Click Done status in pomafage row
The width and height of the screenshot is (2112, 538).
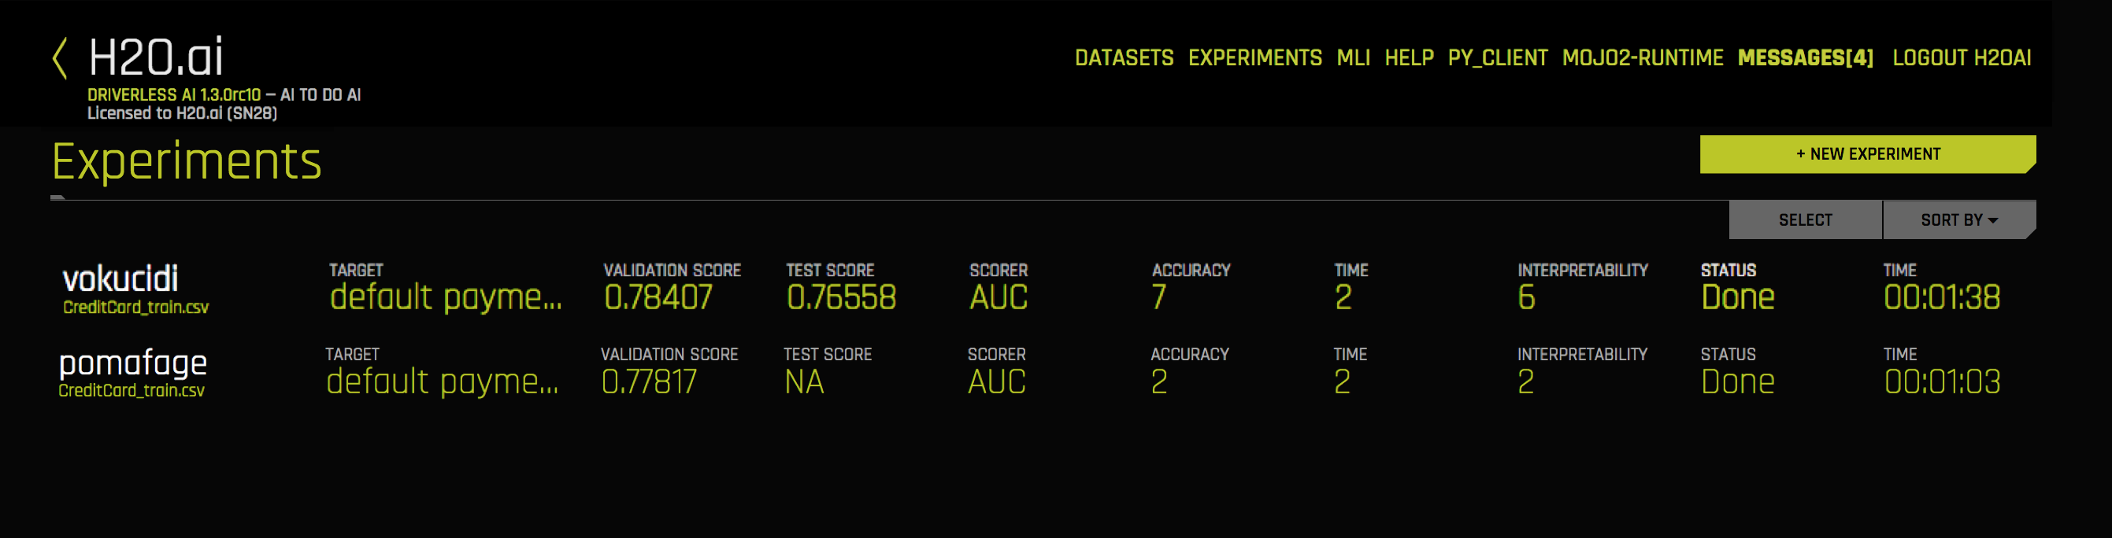tap(1737, 381)
